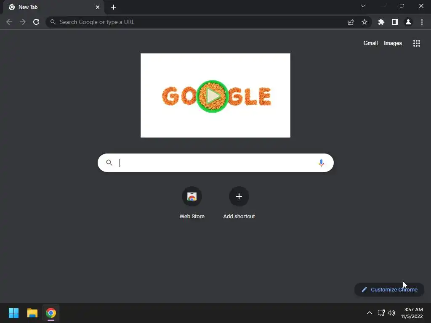Open the Images link
431x323 pixels.
[393, 43]
